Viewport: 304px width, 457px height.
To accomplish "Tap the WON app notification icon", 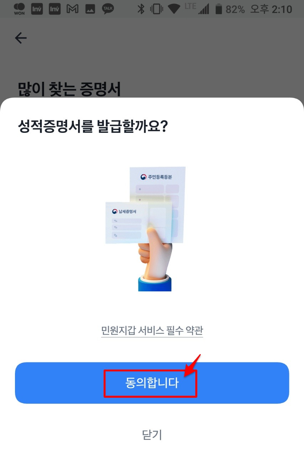I will [x=19, y=9].
